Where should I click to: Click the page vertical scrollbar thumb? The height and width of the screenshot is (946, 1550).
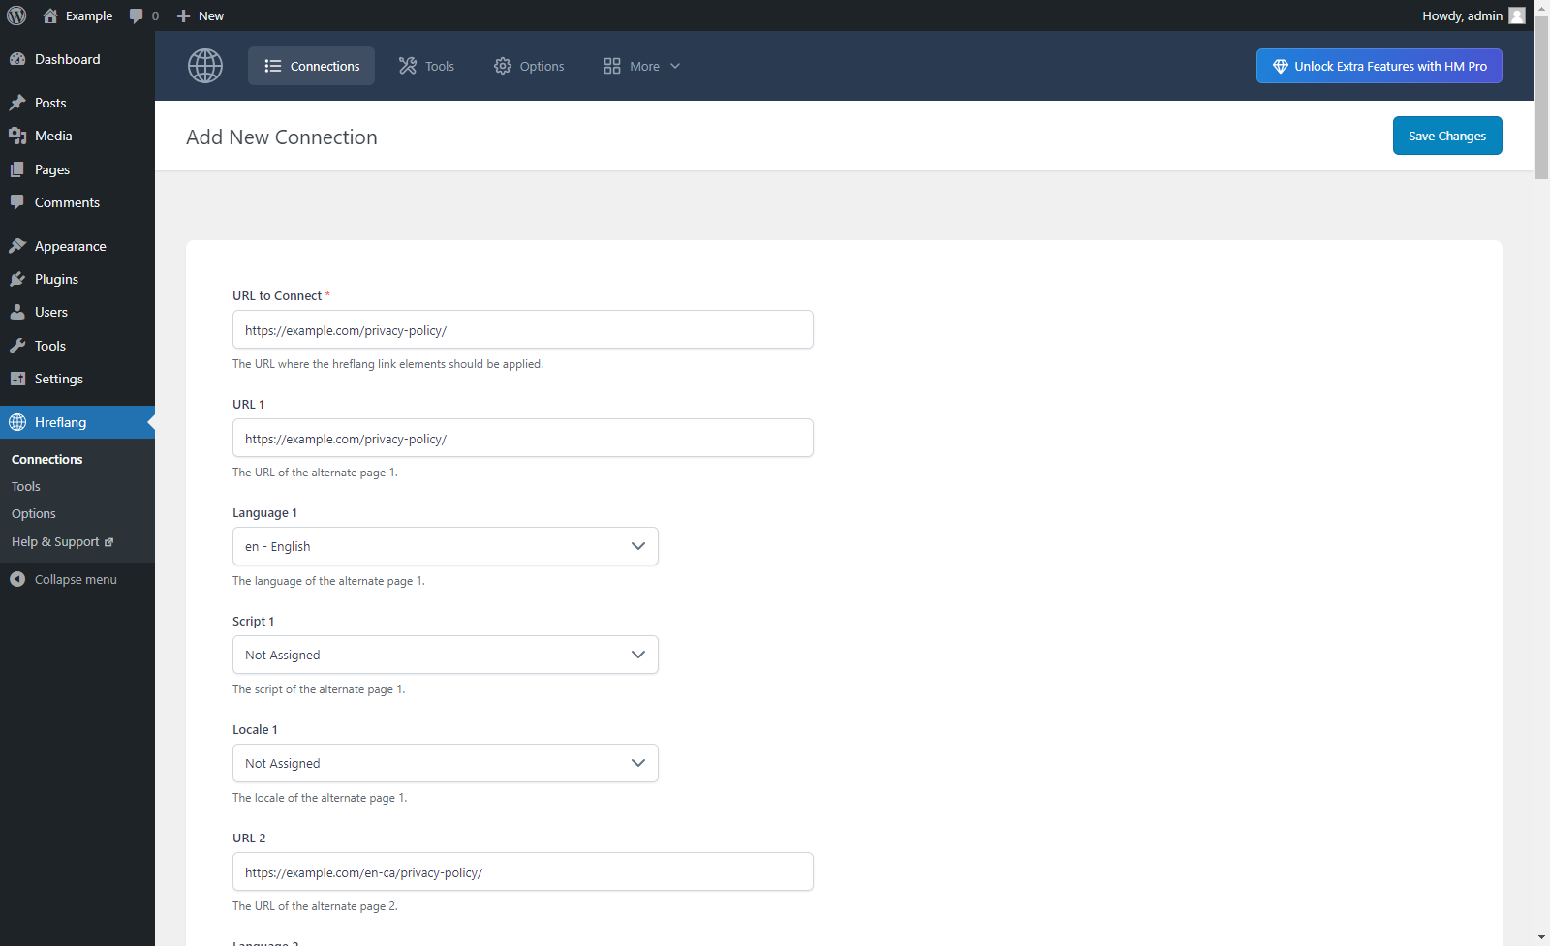(x=1542, y=97)
